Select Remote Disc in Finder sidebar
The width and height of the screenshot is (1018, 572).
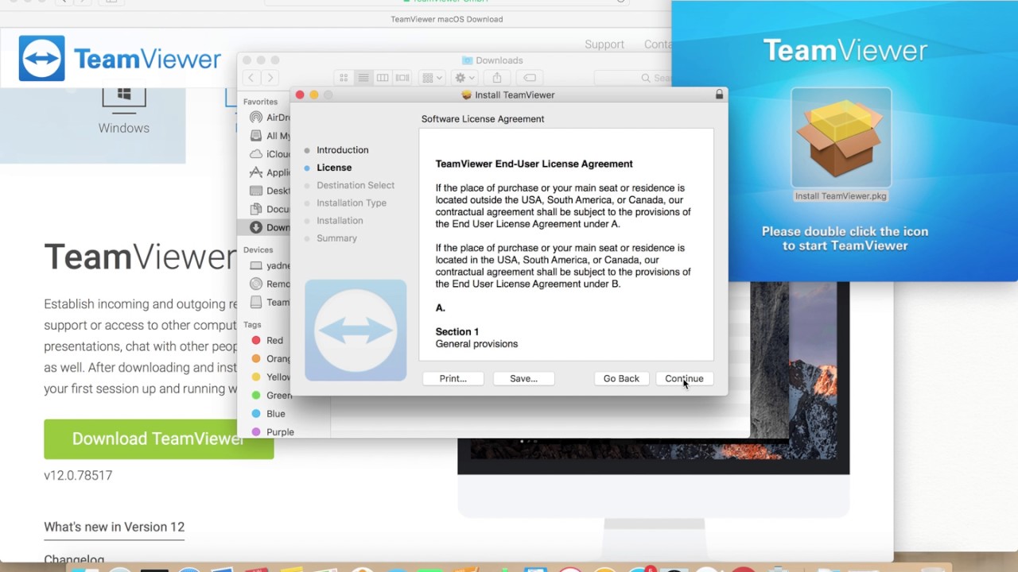(270, 284)
